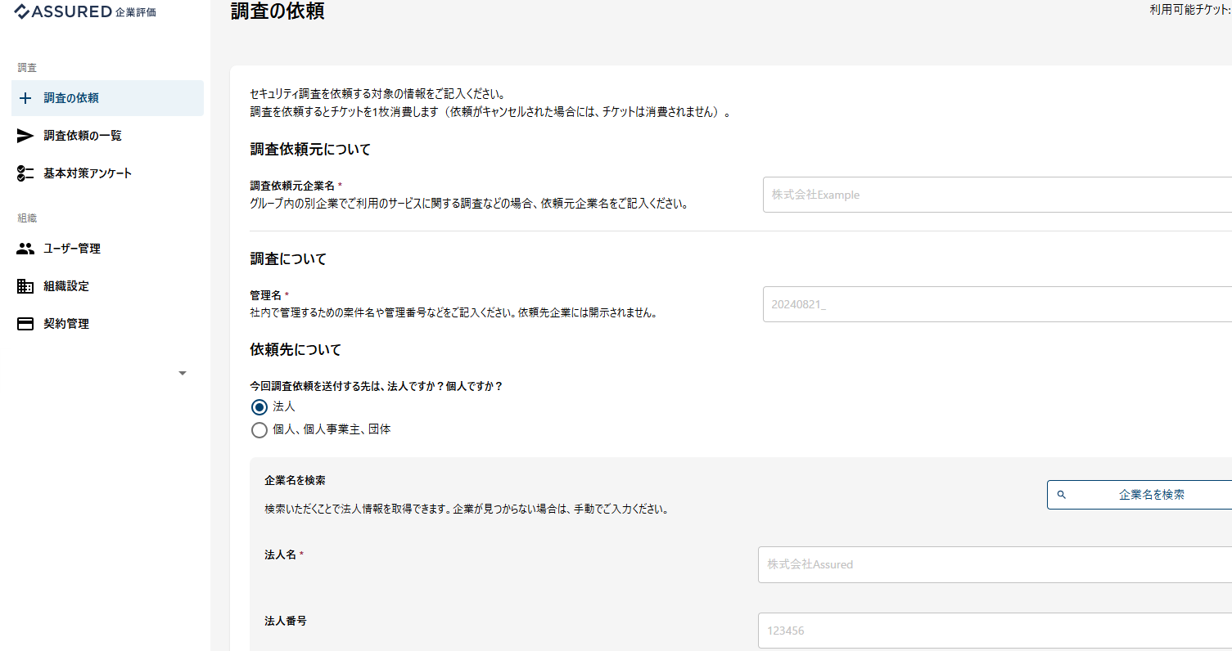Image resolution: width=1232 pixels, height=651 pixels.
Task: Open 基本対策アンケート in the sidebar
Action: coord(107,173)
